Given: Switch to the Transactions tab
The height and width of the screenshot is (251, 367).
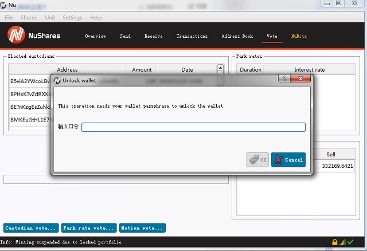Looking at the screenshot, I should click(192, 36).
